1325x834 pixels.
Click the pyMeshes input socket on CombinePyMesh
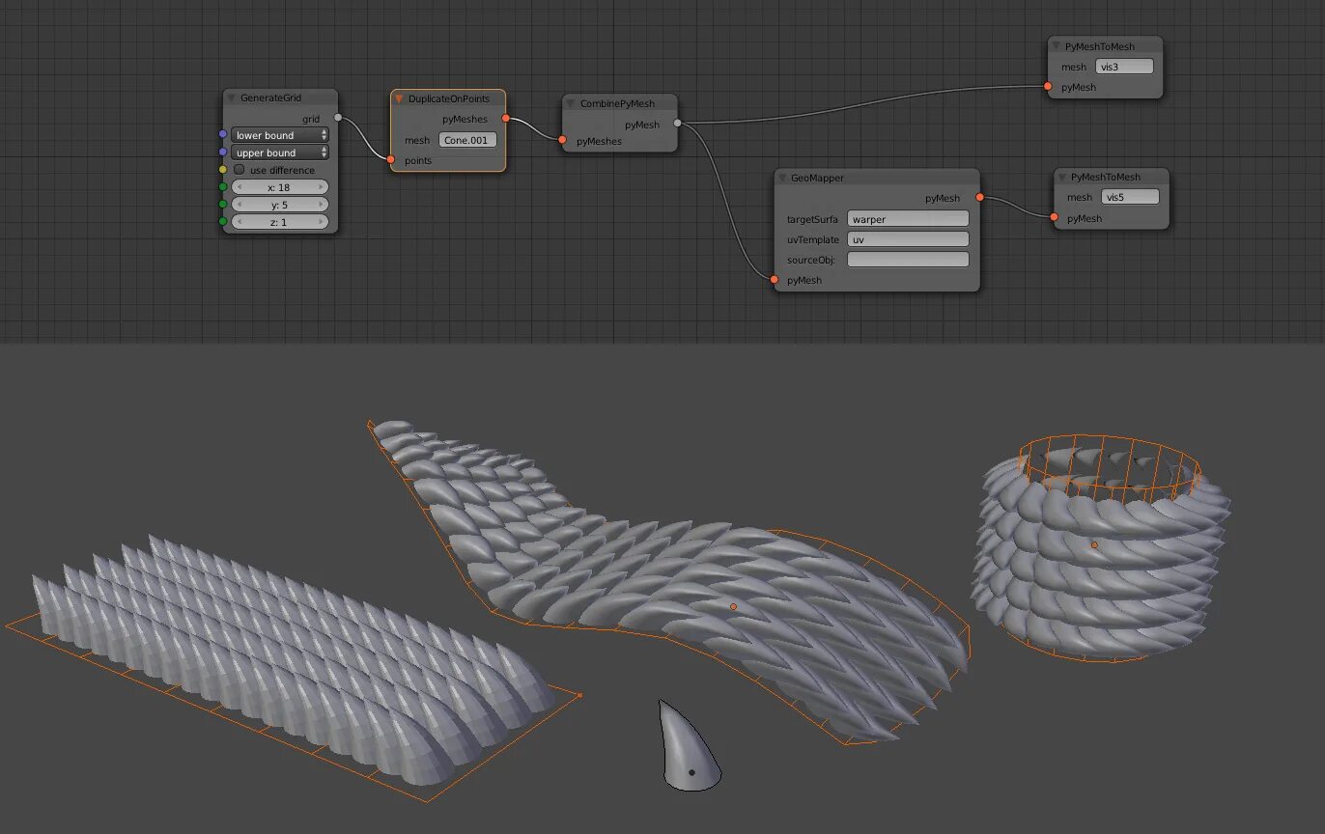(x=563, y=141)
